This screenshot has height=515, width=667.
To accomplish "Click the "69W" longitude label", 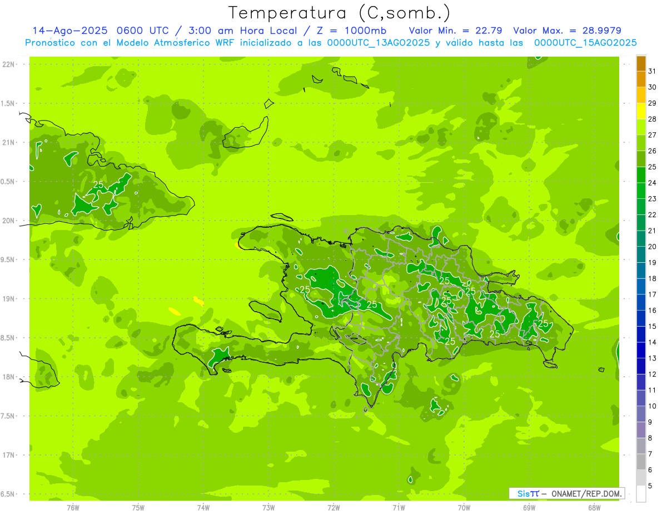I will pos(529,507).
